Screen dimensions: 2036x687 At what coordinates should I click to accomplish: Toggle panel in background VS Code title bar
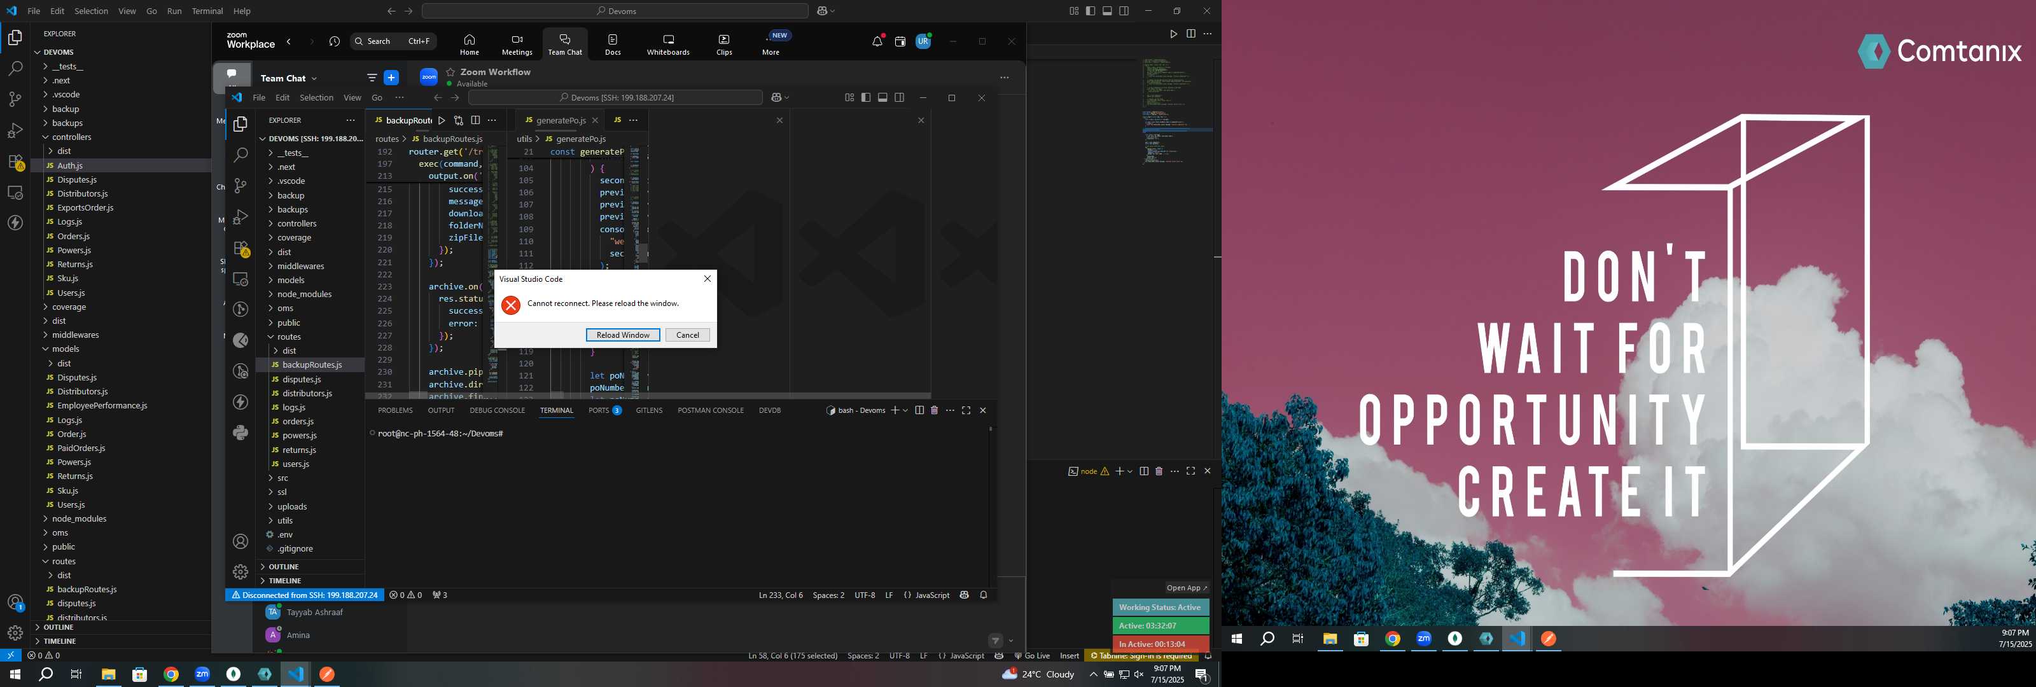pos(1107,11)
